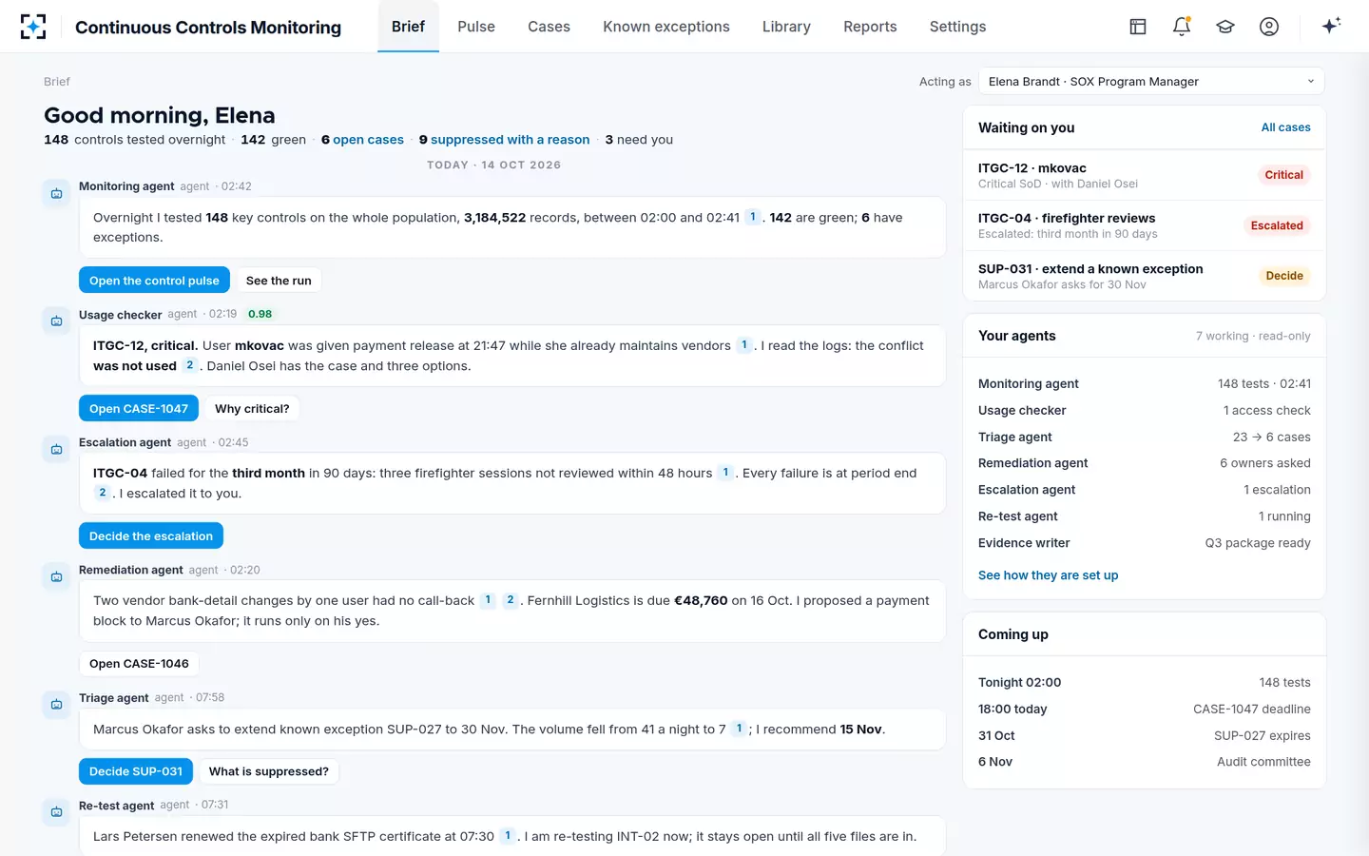This screenshot has width=1369, height=856.
Task: Open the layout panel icon in header
Action: click(1138, 27)
